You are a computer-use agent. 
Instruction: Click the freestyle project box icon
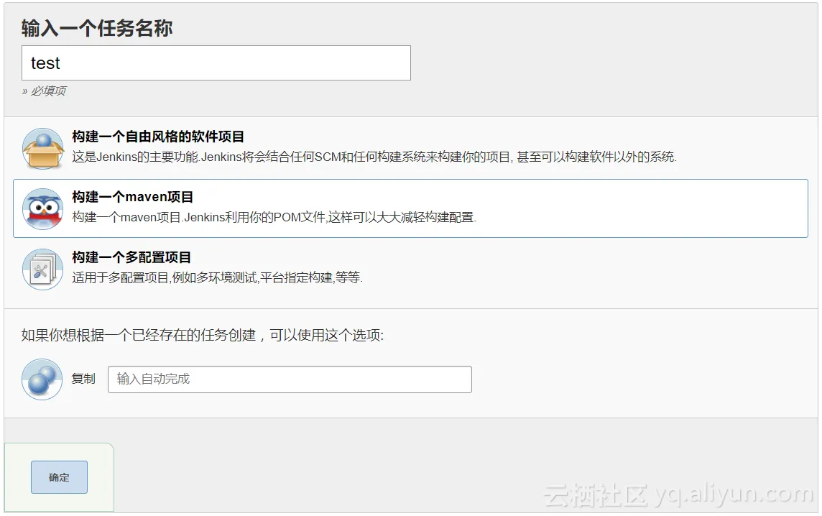(43, 148)
